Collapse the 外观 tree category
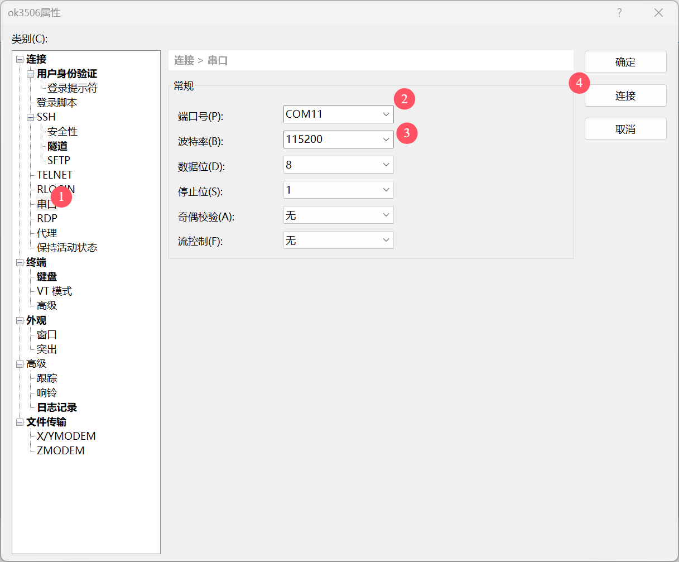Screen dimensions: 679x562 (20, 320)
